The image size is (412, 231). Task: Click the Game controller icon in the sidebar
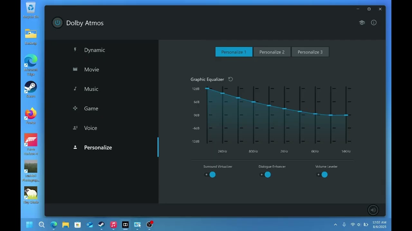pos(75,108)
